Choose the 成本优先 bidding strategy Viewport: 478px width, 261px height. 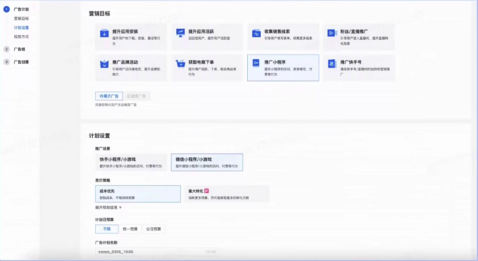[138, 193]
